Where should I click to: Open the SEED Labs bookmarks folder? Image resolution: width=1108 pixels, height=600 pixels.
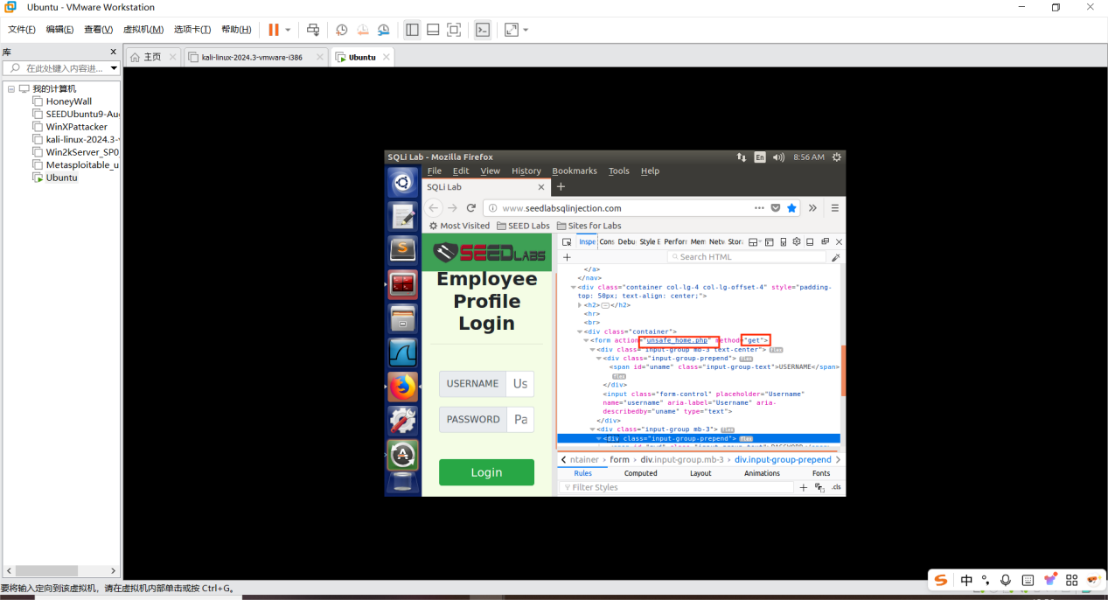tap(523, 226)
